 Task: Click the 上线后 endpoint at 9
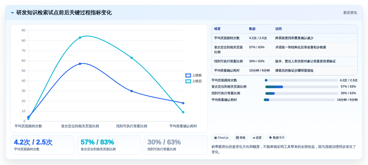pyautogui.click(x=183, y=112)
